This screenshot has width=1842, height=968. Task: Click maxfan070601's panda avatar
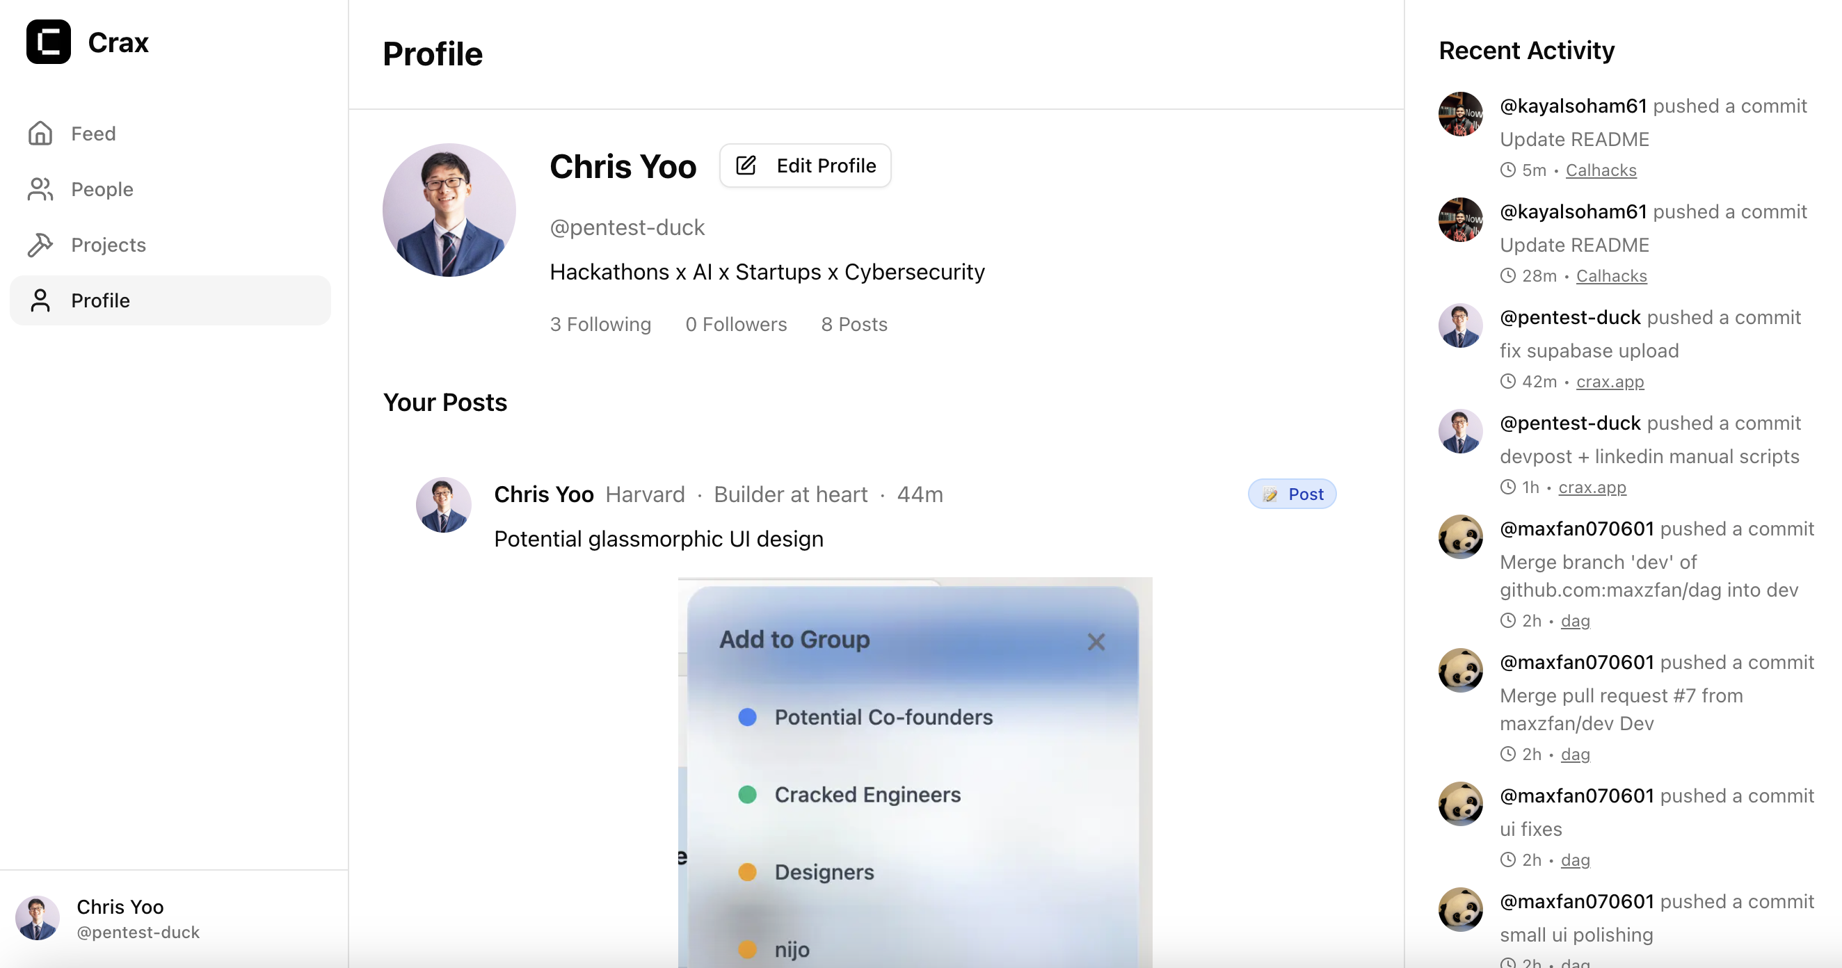pos(1460,537)
